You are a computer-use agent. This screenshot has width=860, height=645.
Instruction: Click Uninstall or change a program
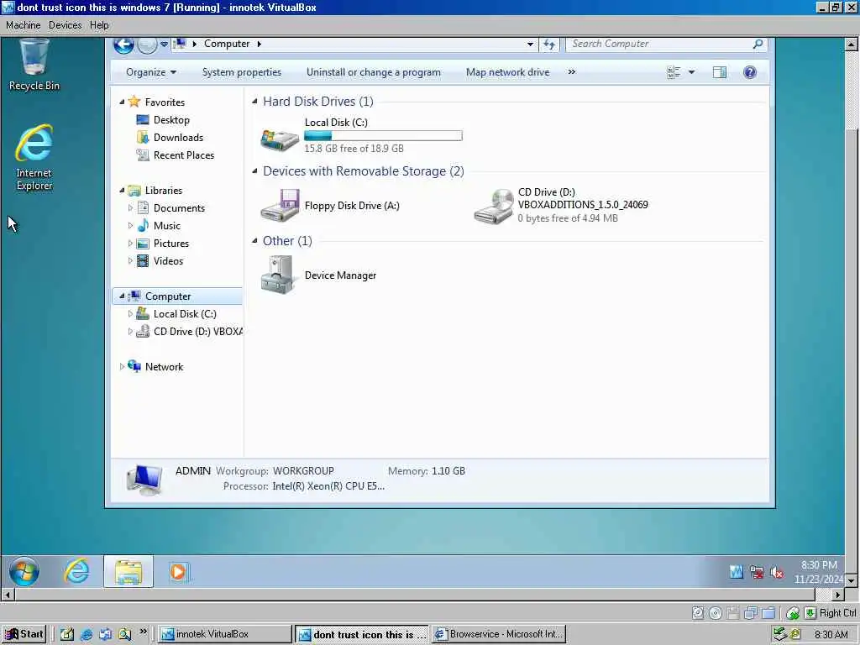[374, 72]
